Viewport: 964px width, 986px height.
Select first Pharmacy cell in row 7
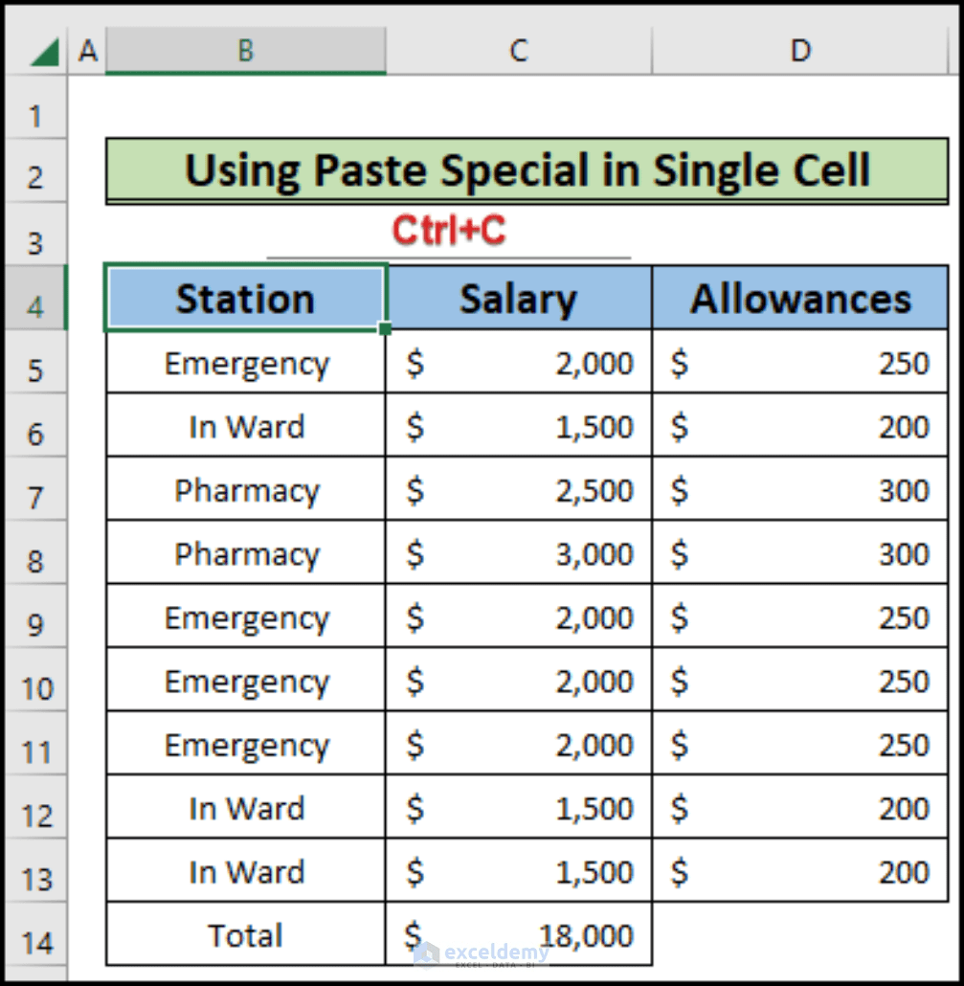click(246, 490)
